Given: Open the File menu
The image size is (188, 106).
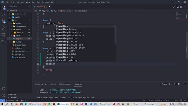Looking at the screenshot, I should coord(7,2).
